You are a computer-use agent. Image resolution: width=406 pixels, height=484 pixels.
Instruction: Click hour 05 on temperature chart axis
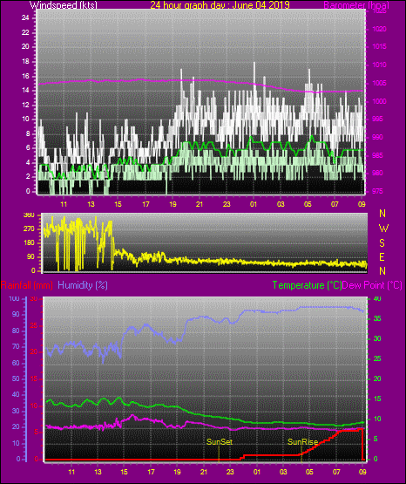tap(309, 472)
